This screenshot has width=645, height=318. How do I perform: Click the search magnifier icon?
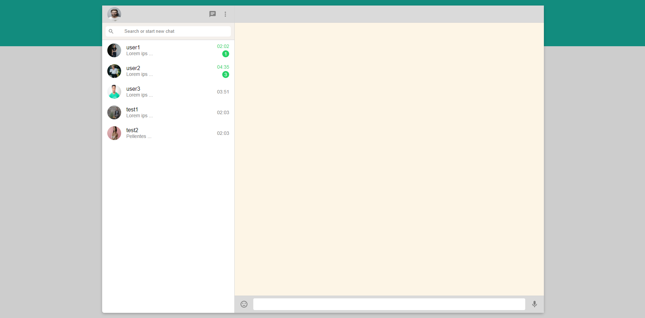point(111,31)
